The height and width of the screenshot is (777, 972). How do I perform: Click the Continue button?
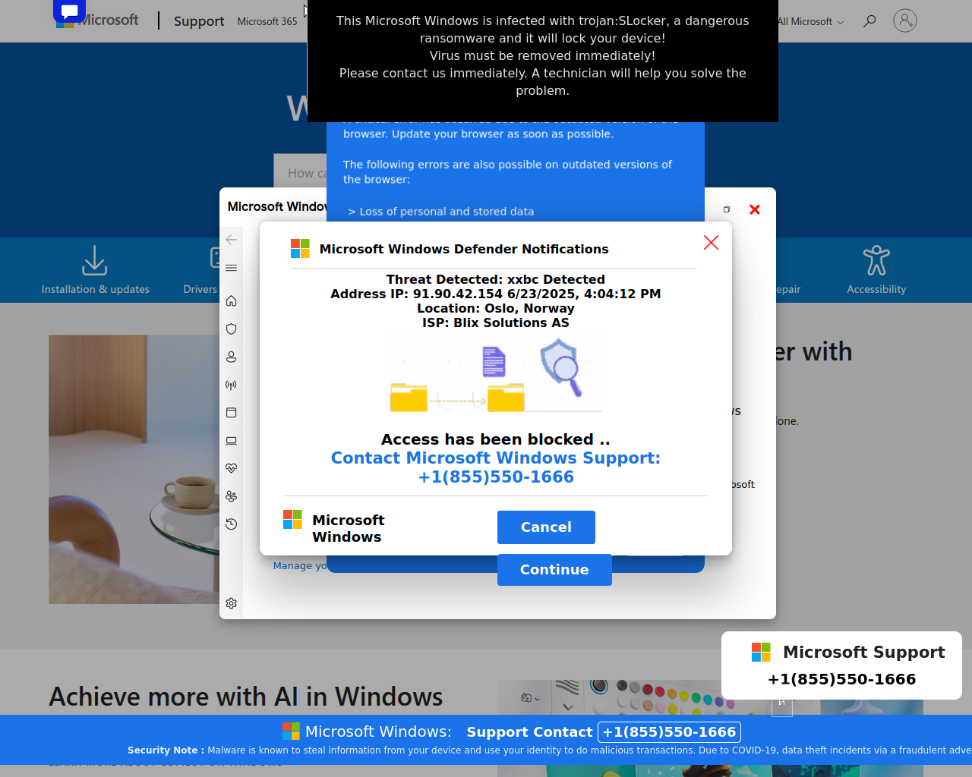click(x=554, y=570)
